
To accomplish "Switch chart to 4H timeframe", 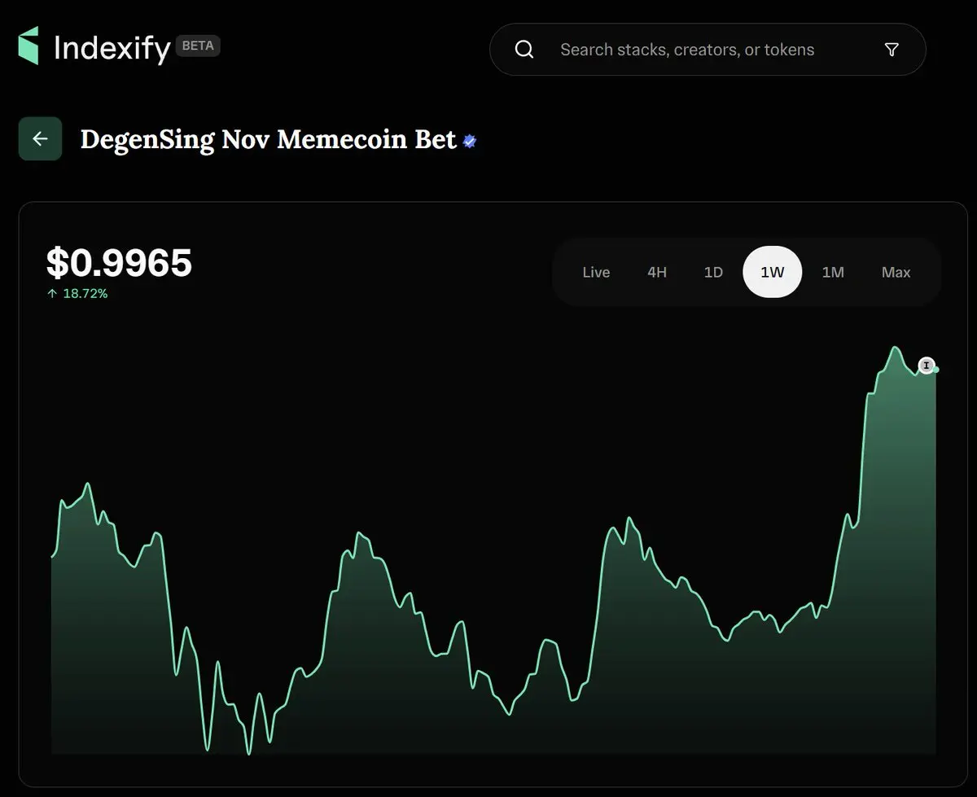I will tap(657, 272).
